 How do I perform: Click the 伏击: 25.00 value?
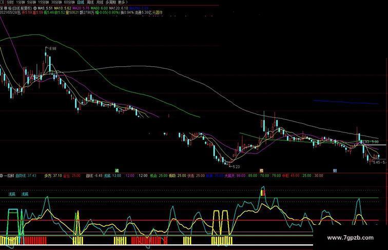(x=196, y=176)
